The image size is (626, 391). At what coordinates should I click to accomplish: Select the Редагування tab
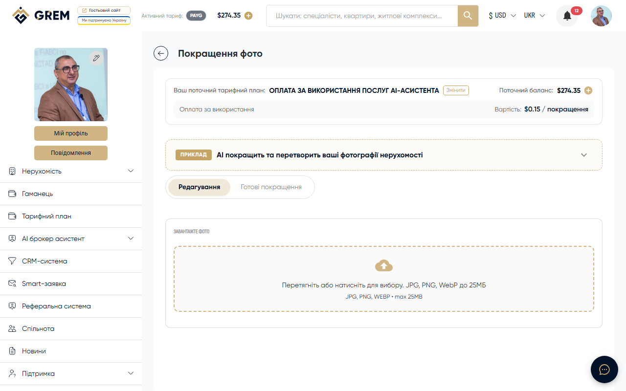coord(199,187)
